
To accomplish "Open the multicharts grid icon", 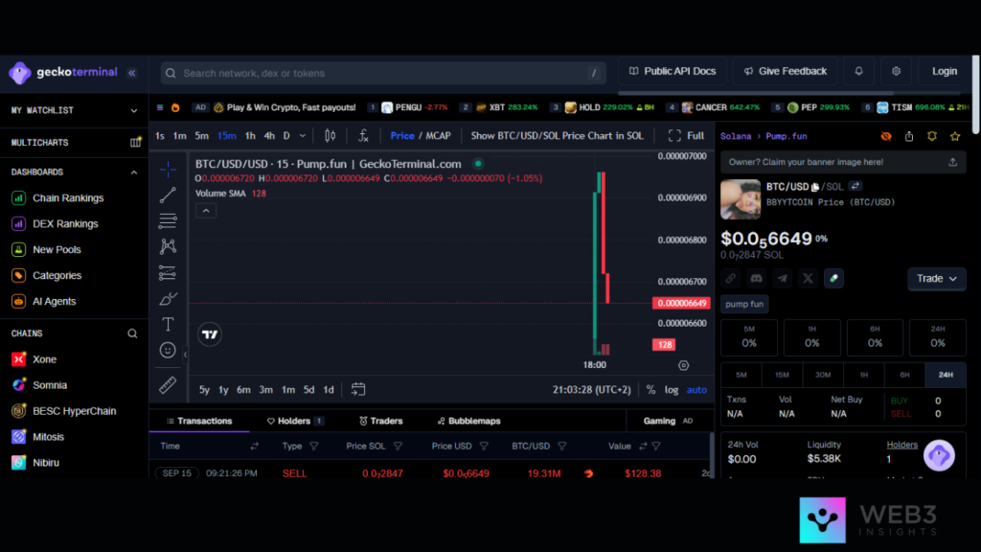I will point(135,143).
